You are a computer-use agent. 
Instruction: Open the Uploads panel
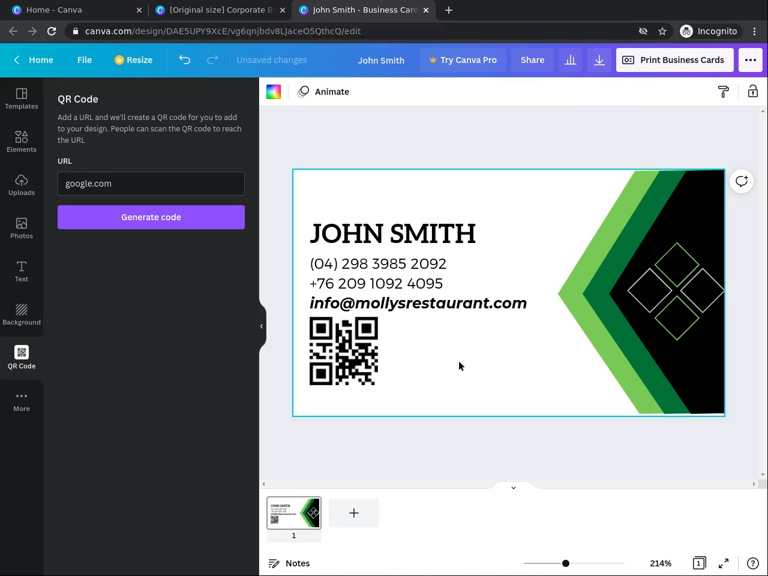(x=22, y=185)
